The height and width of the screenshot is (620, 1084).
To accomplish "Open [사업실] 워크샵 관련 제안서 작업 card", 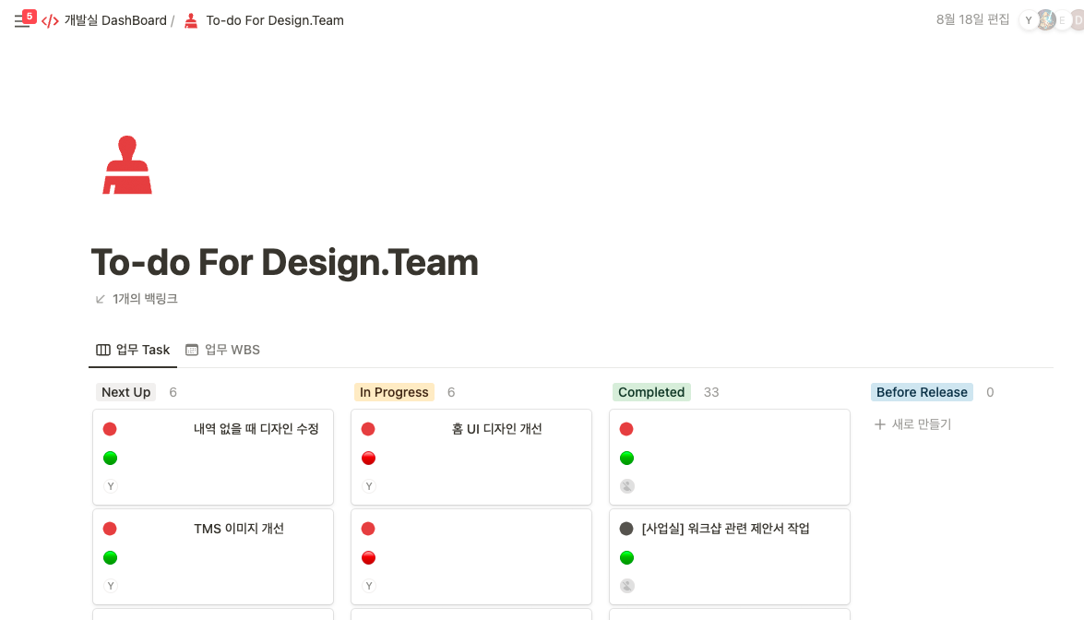I will (x=730, y=556).
